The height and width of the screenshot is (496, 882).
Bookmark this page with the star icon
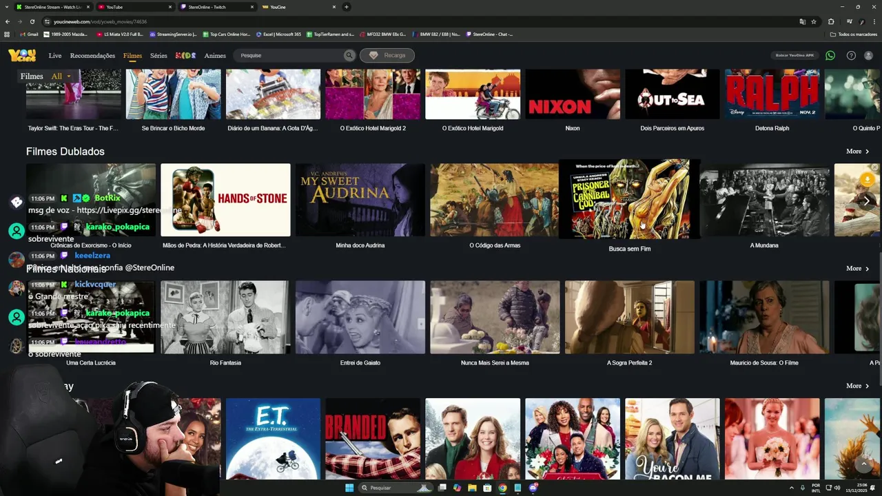814,21
